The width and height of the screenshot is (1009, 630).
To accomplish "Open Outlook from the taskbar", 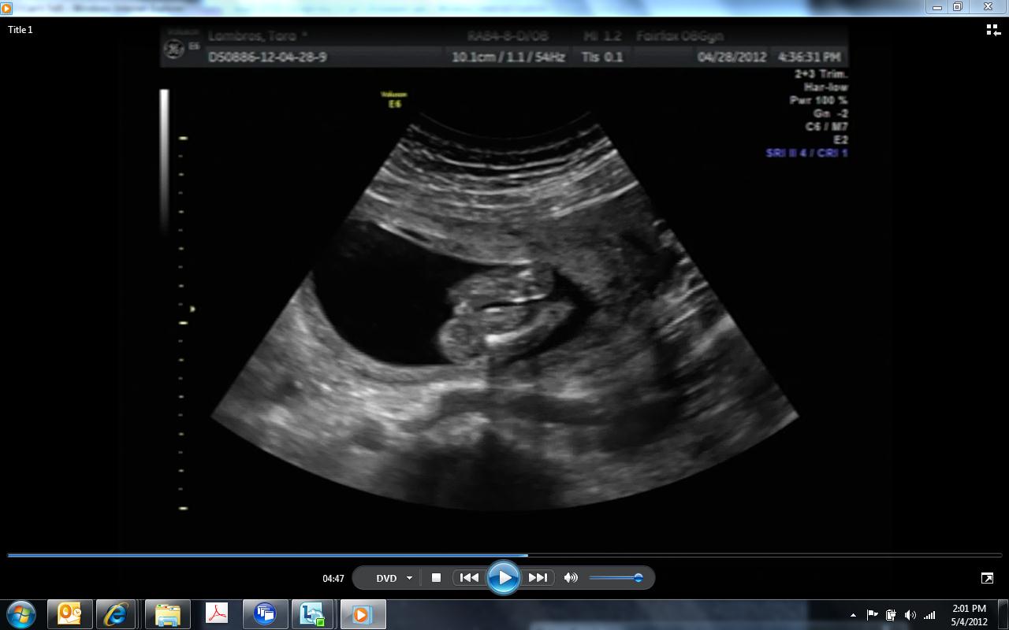I will (70, 614).
